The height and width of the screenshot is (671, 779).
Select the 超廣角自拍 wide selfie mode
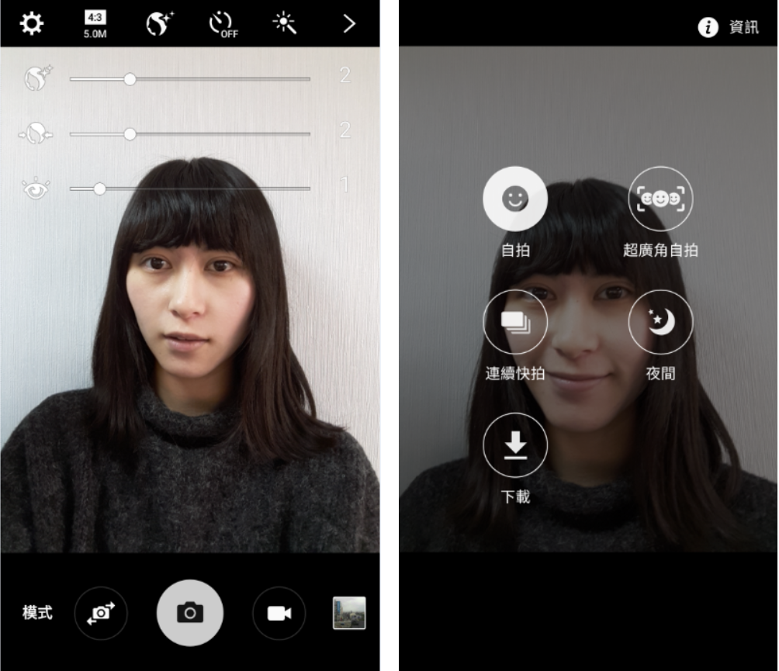(x=661, y=199)
